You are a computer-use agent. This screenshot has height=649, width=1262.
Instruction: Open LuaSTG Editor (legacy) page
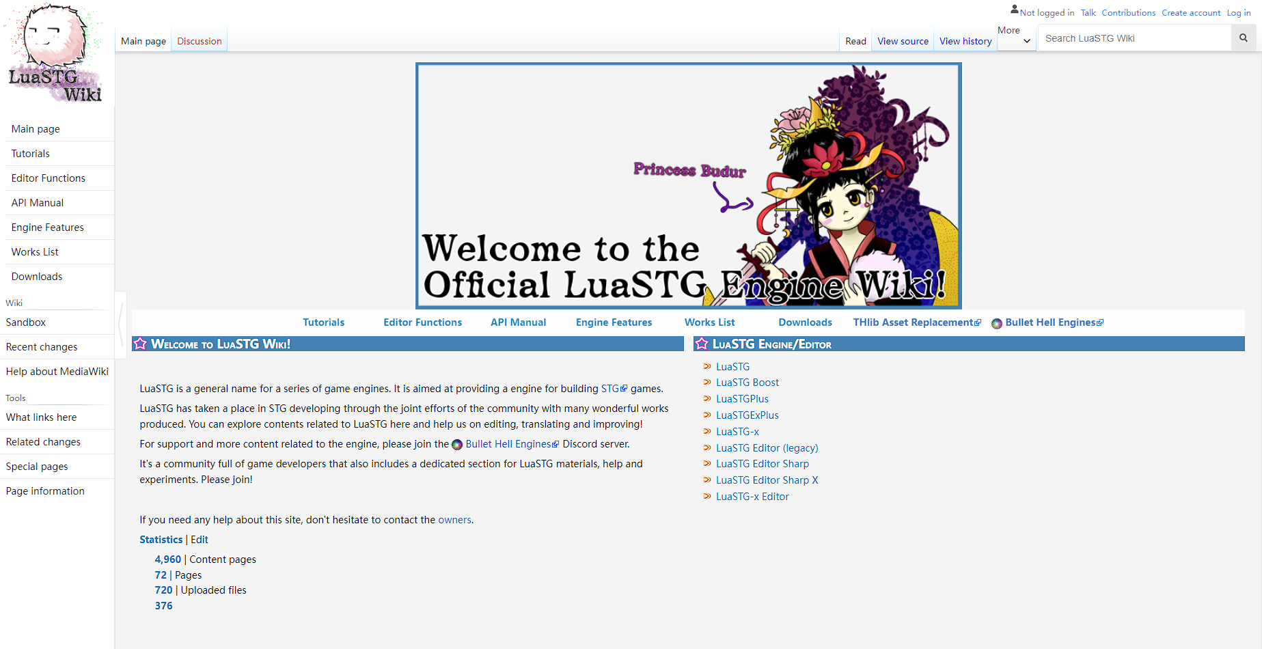767,448
